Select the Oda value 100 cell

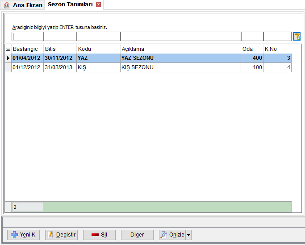pyautogui.click(x=252, y=67)
